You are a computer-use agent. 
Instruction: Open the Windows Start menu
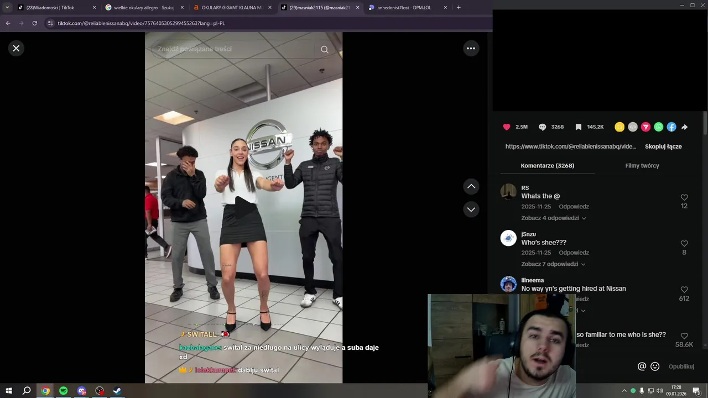pyautogui.click(x=9, y=391)
